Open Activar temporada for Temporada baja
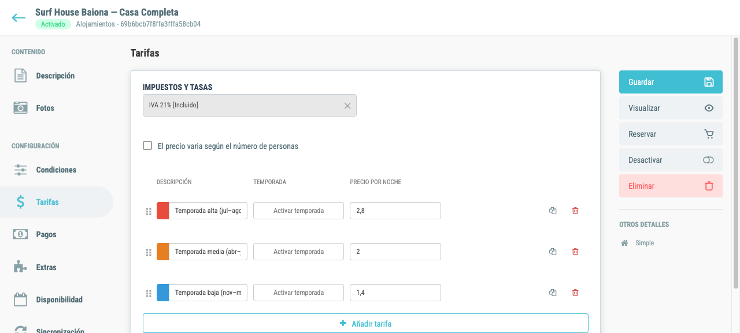 pyautogui.click(x=298, y=293)
